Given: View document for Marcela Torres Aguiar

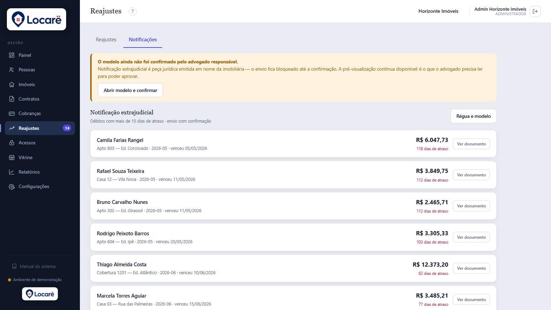Looking at the screenshot, I should coord(471,300).
